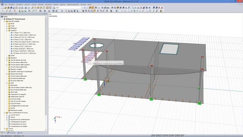Redo the action via toolbar arrow
This screenshot has width=243, height=137.
[x=29, y=8]
